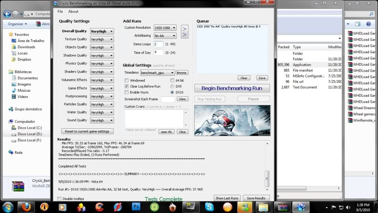Show hidden tray icons arrow
The width and height of the screenshot is (378, 213).
(327, 207)
